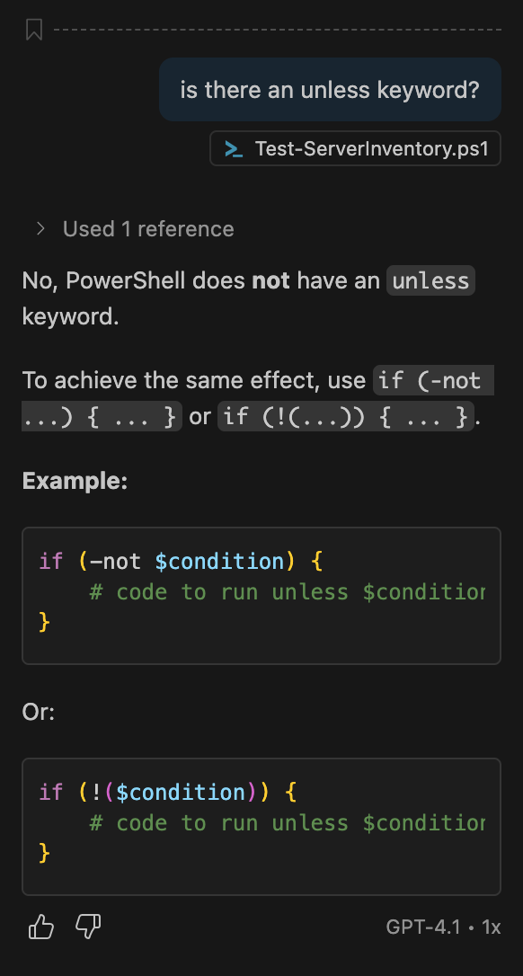This screenshot has height=976, width=523.
Task: Toggle negative feedback with thumbs down
Action: click(x=86, y=927)
